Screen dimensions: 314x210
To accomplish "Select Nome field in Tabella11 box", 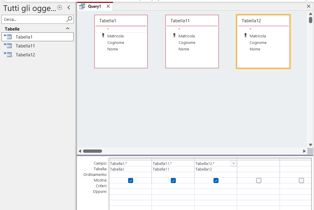I will 184,49.
